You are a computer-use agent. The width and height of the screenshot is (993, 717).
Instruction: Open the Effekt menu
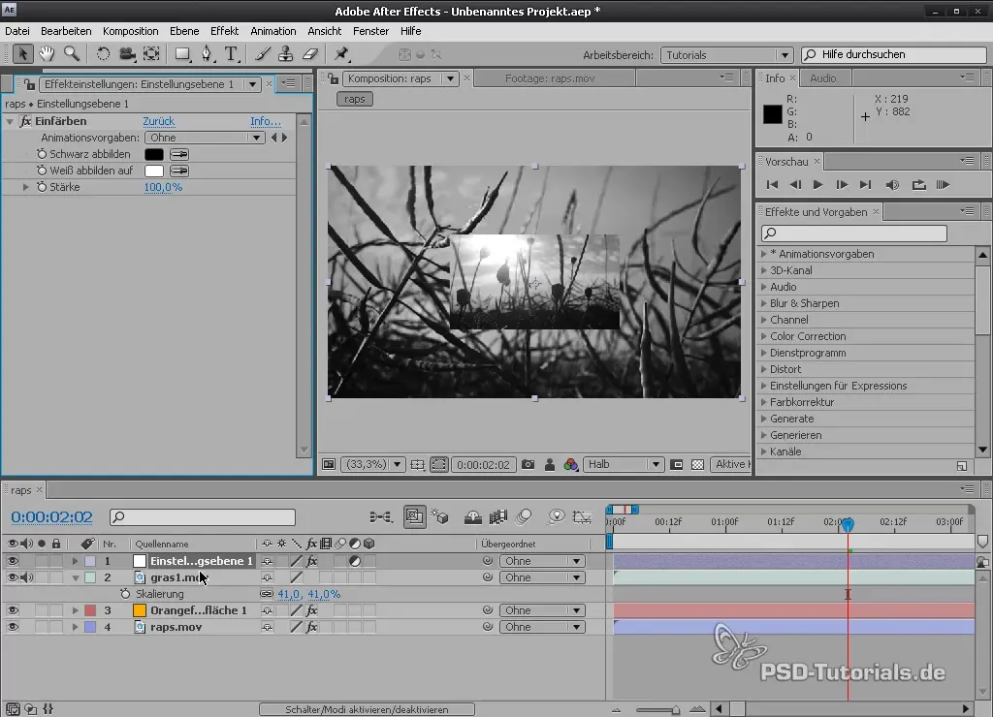[x=224, y=31]
